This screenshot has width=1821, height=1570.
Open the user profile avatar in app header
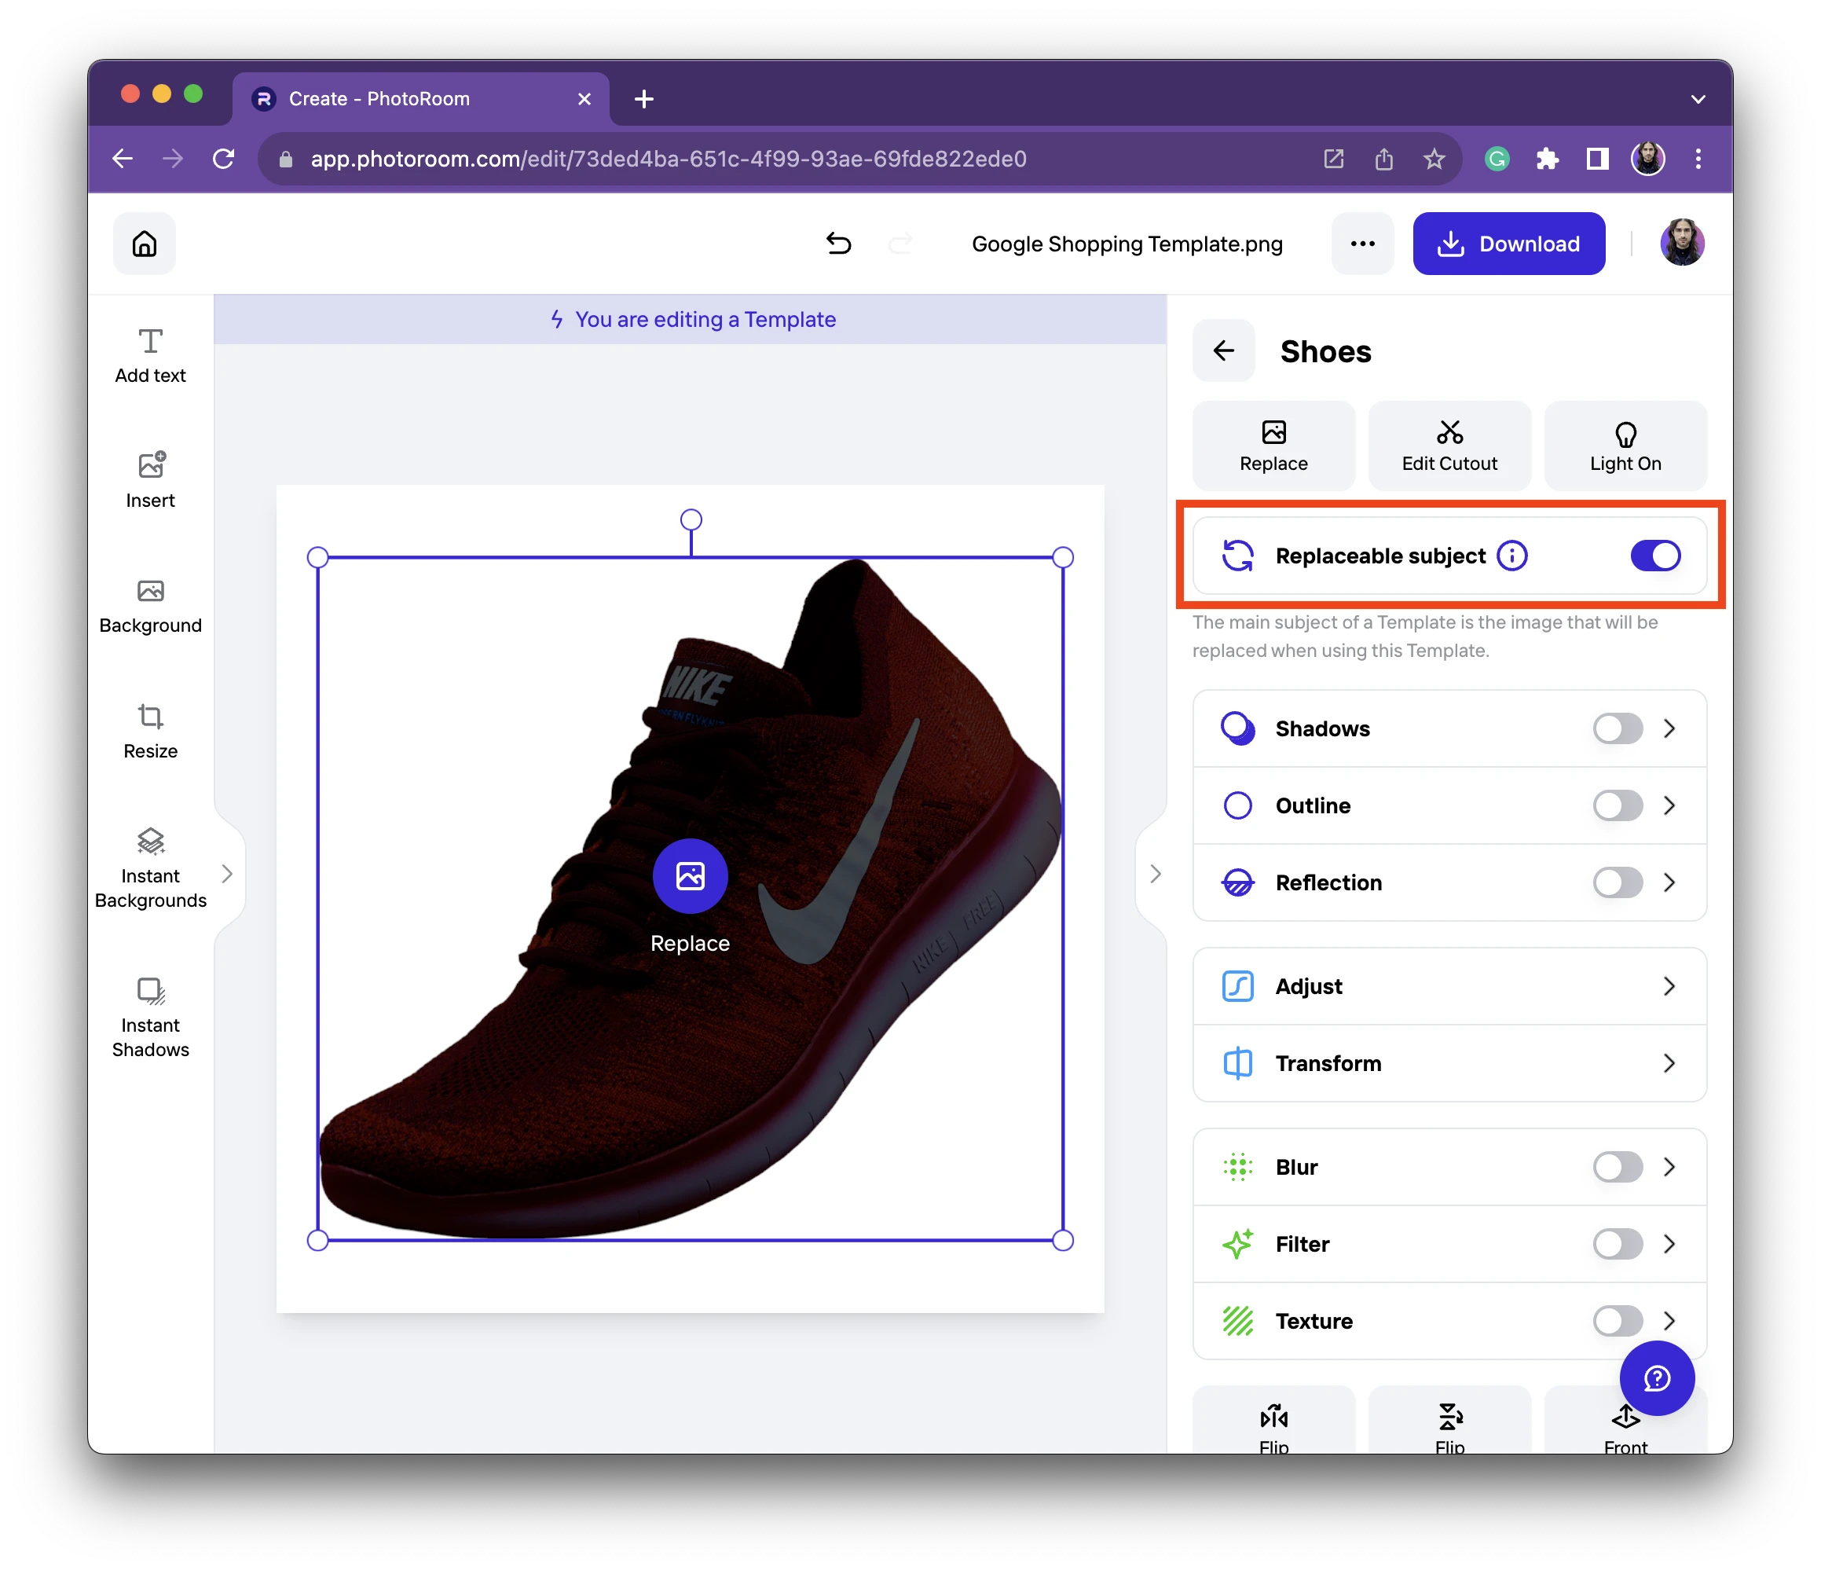point(1682,244)
